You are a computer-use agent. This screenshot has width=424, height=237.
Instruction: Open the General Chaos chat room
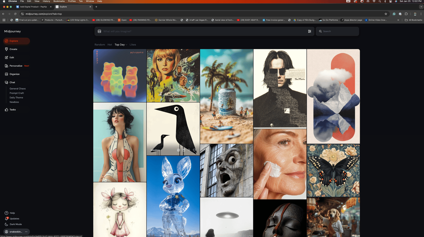point(18,89)
